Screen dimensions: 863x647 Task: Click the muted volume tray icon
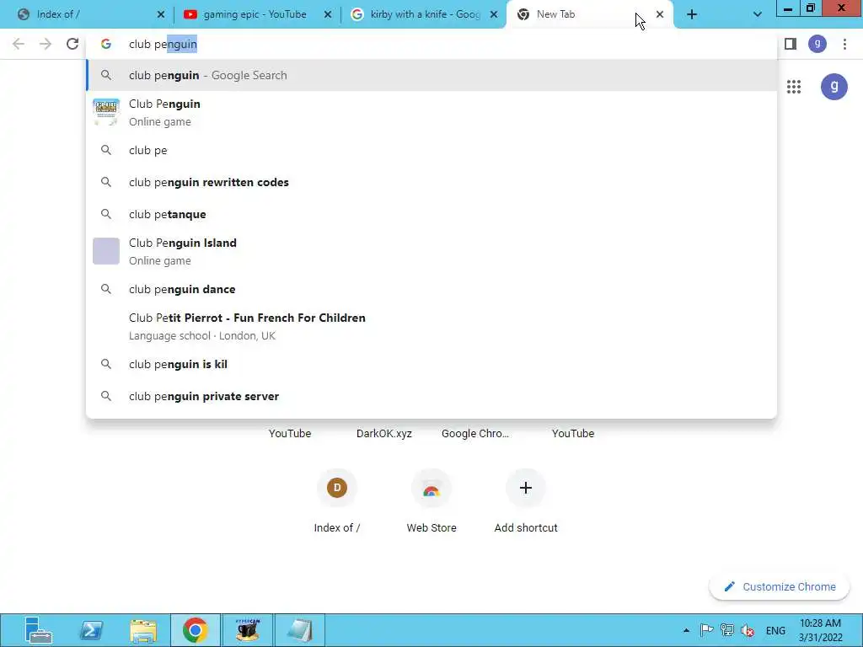coord(748,630)
